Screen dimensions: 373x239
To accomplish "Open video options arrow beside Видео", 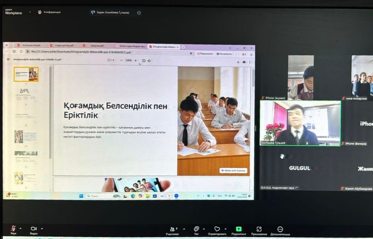I will pos(42,229).
